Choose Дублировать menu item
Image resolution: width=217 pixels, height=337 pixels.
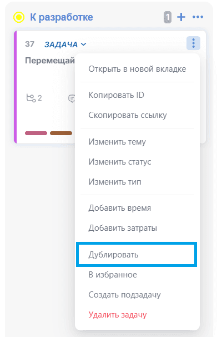137,255
